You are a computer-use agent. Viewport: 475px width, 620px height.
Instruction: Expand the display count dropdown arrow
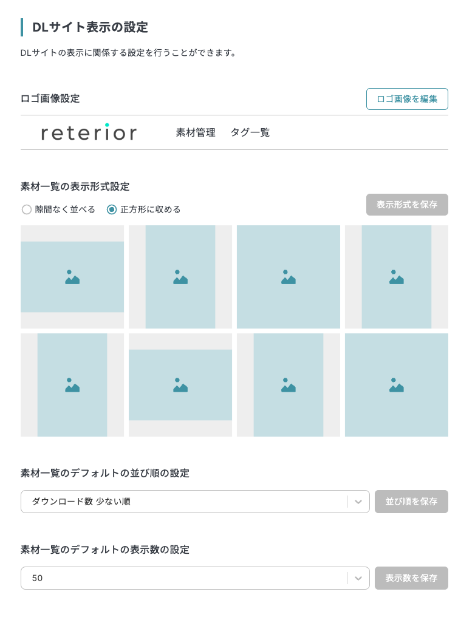tap(358, 578)
